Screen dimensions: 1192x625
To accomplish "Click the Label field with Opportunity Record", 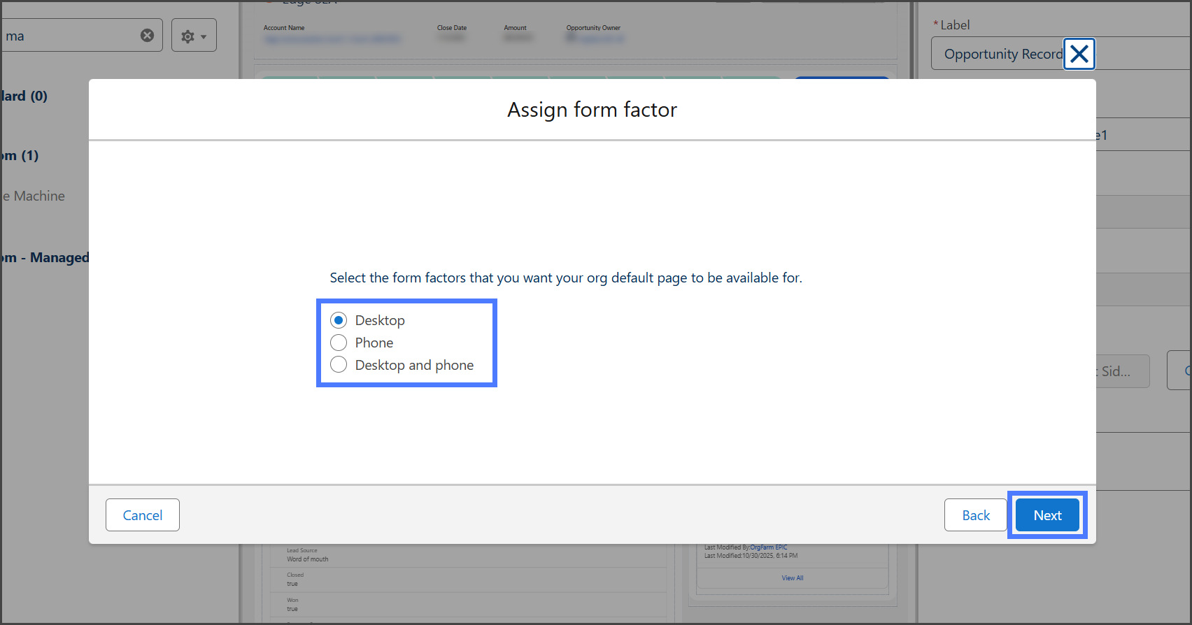I will pos(1000,54).
